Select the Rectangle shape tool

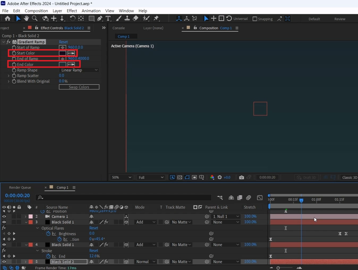coord(91,18)
